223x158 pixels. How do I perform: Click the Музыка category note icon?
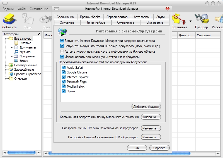(x=16, y=52)
